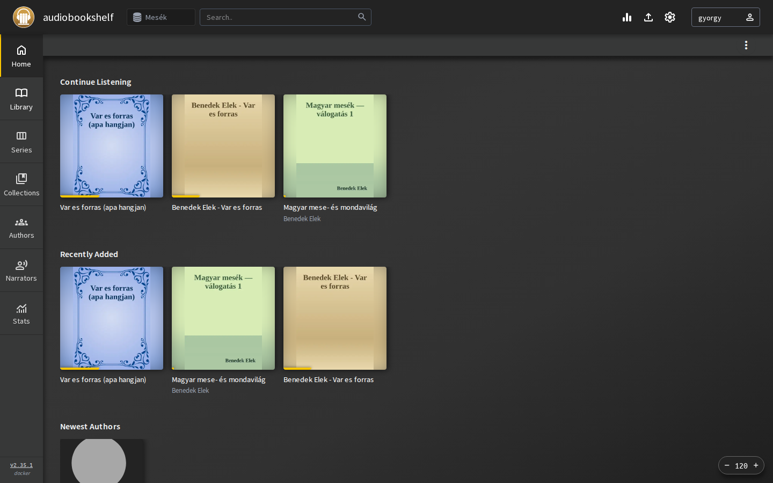Open settings gear icon

click(670, 17)
